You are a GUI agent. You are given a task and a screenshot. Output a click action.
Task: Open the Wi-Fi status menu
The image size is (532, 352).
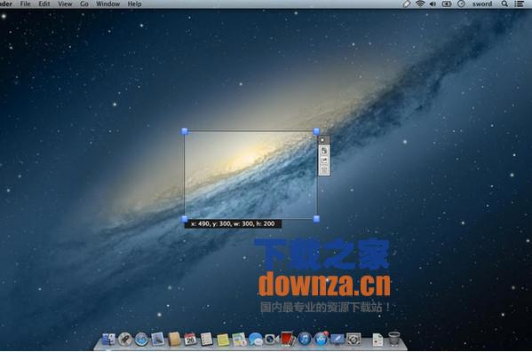coord(420,4)
